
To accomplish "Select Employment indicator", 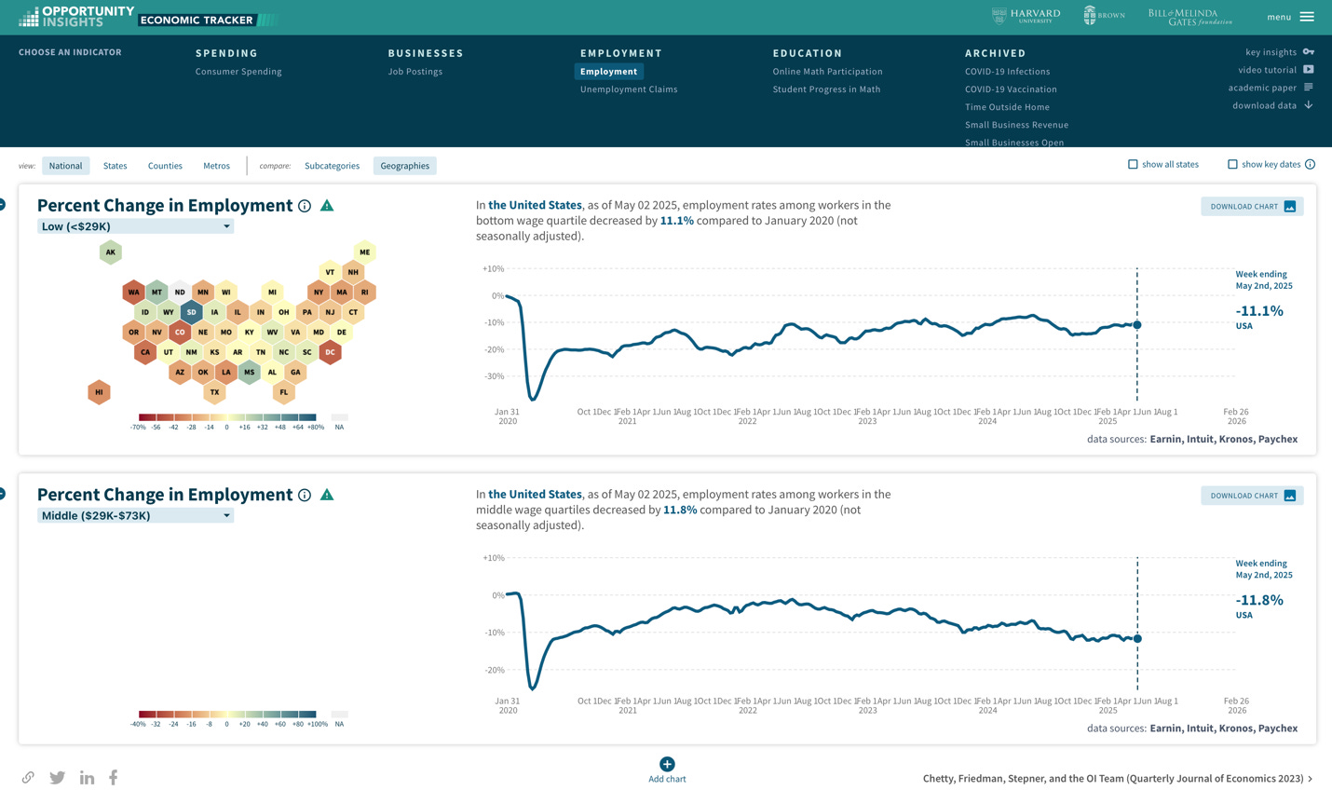I will pos(609,72).
